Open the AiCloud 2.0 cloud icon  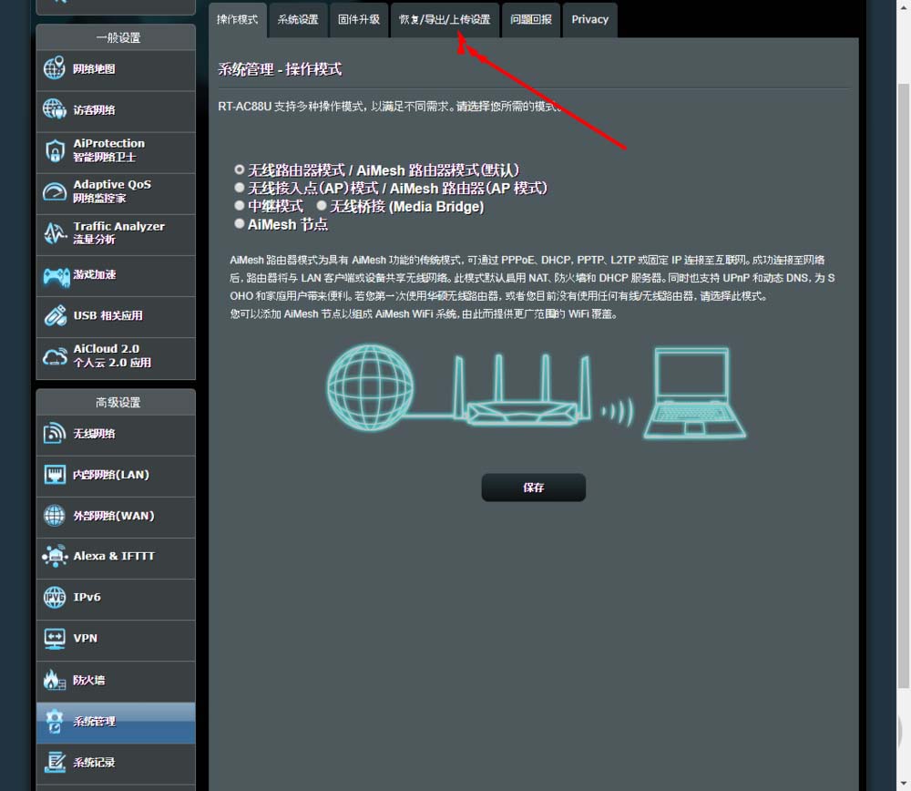click(56, 356)
